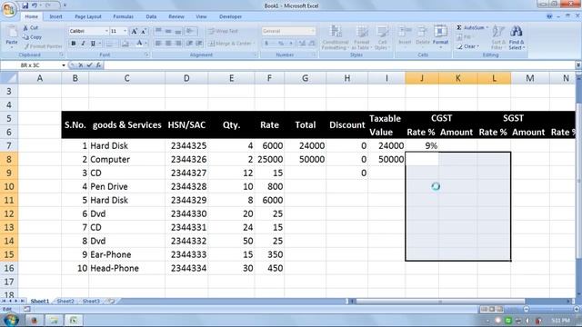Screen dimensions: 582x327
Task: Click the select-all corner of the grid
Action: tap(9, 78)
